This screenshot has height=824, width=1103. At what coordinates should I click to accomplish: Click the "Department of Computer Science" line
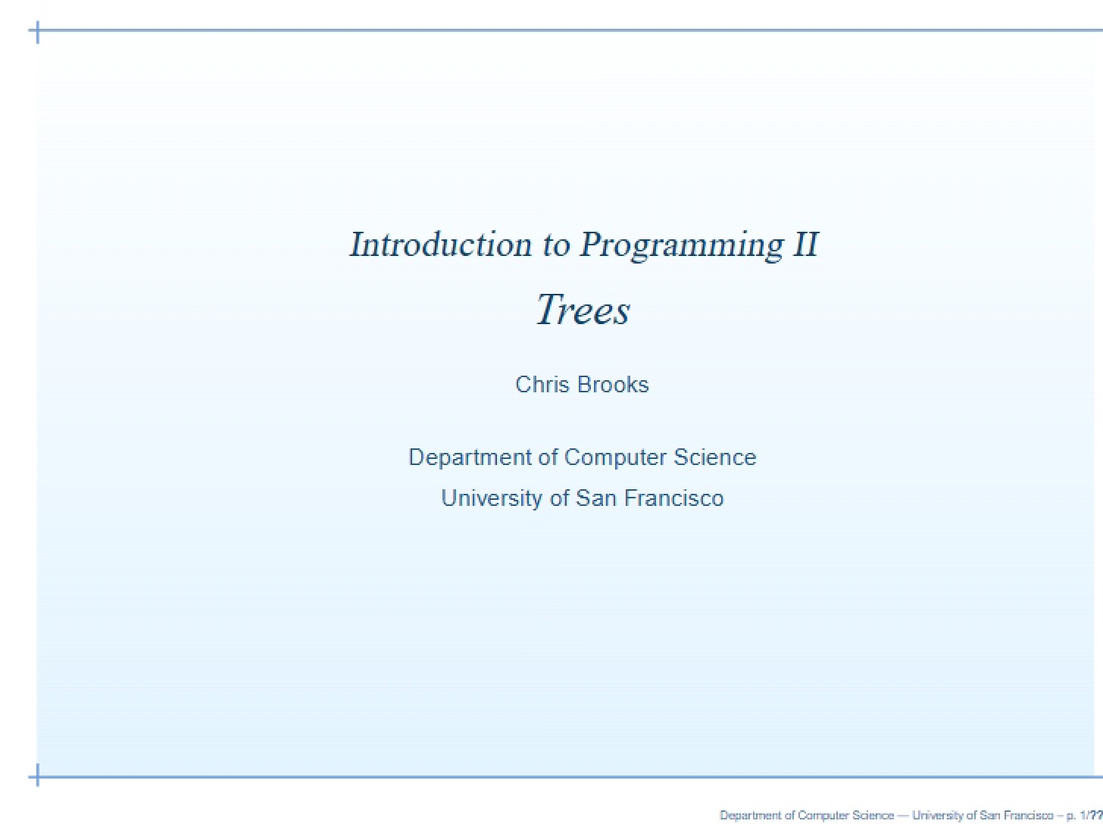pos(582,457)
